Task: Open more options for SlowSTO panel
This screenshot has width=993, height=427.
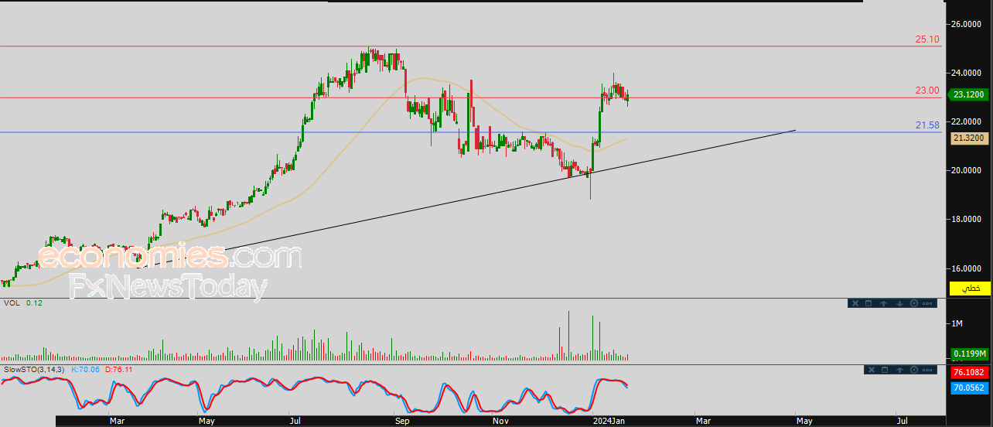Action: click(x=927, y=370)
